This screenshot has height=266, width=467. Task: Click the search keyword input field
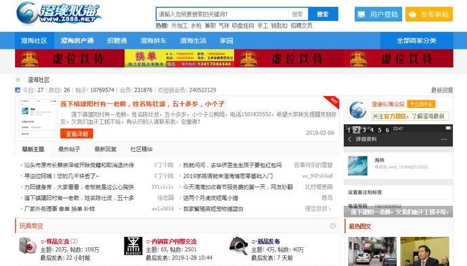223,14
